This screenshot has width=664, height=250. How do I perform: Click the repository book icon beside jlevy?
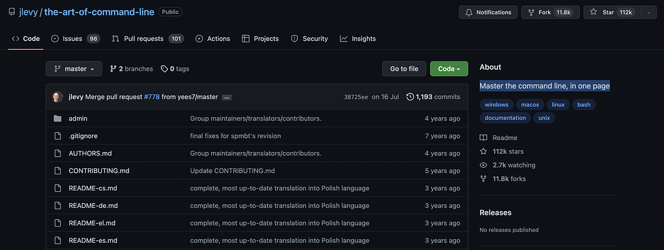(12, 12)
